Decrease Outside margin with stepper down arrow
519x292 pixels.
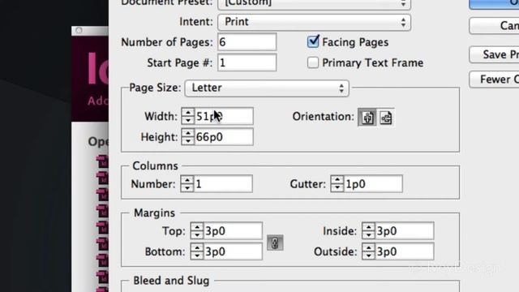point(368,256)
